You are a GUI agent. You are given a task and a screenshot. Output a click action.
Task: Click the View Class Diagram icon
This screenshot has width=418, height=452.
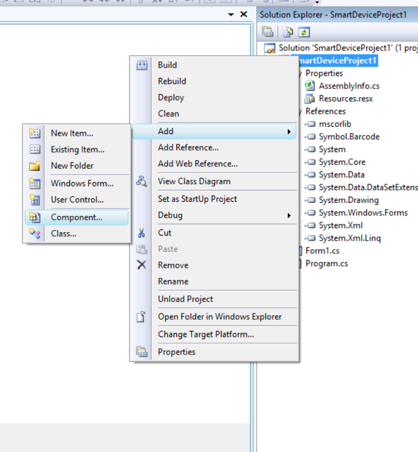[142, 181]
